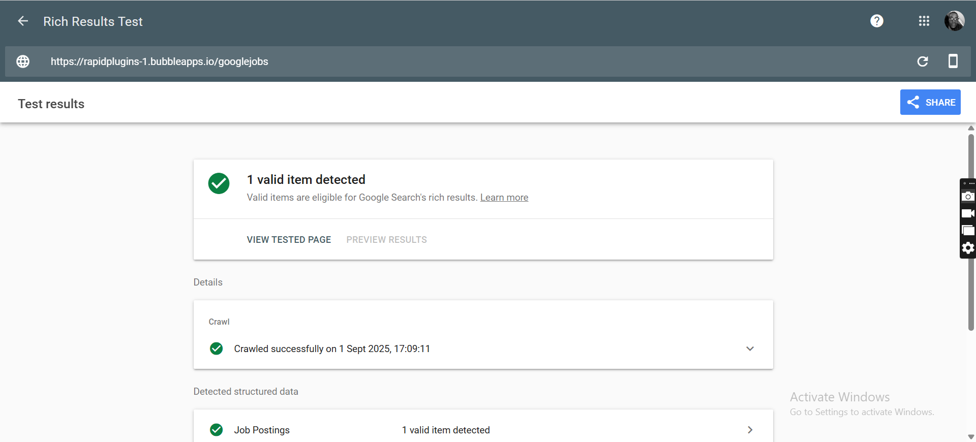Click the scrollbar down arrow
Screen dimensions: 976x442
pos(971,436)
